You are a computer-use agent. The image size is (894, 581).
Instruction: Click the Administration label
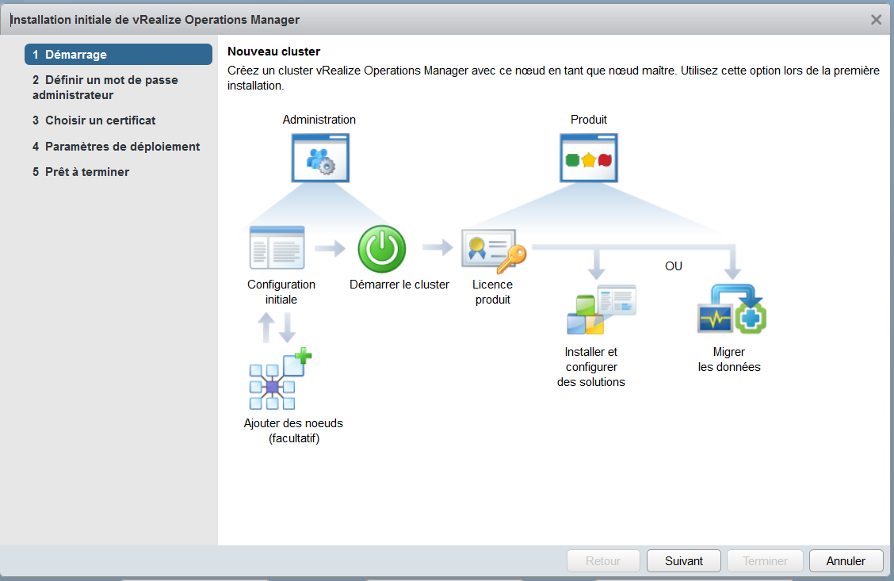(319, 120)
